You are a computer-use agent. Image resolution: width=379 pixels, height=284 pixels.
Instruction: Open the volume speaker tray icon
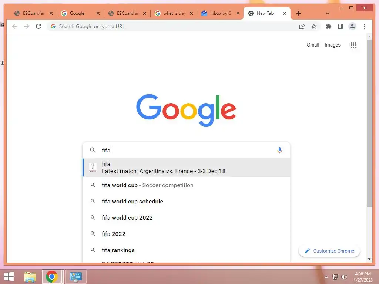click(344, 277)
